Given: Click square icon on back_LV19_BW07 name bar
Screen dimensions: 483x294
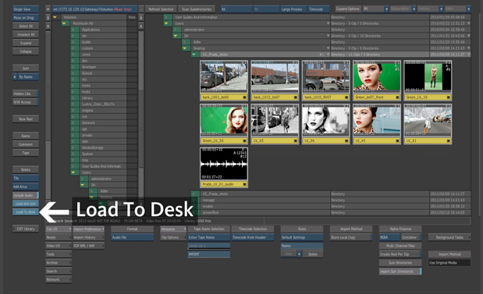Looking at the screenshot, I should (346, 97).
